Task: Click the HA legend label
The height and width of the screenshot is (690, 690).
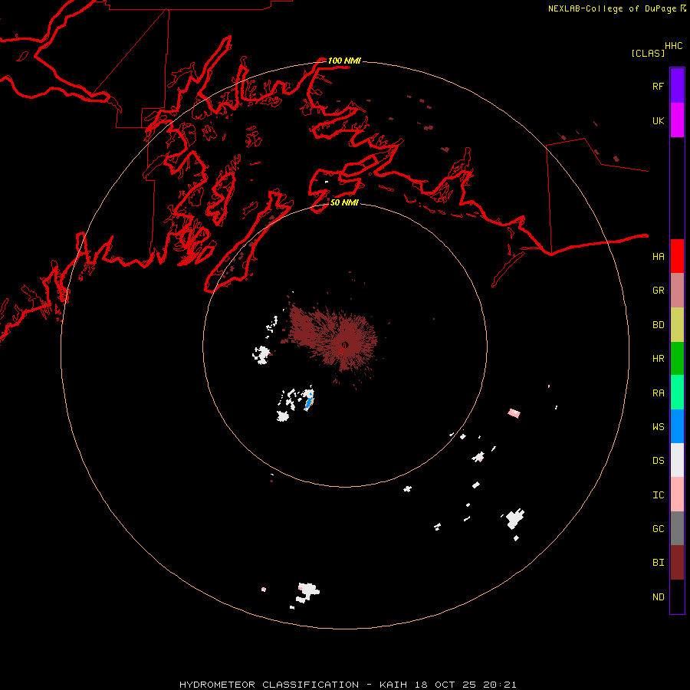Action: pyautogui.click(x=658, y=257)
